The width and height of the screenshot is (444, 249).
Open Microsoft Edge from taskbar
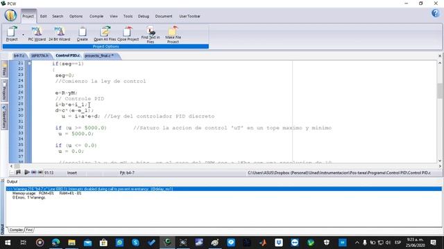pos(55,243)
